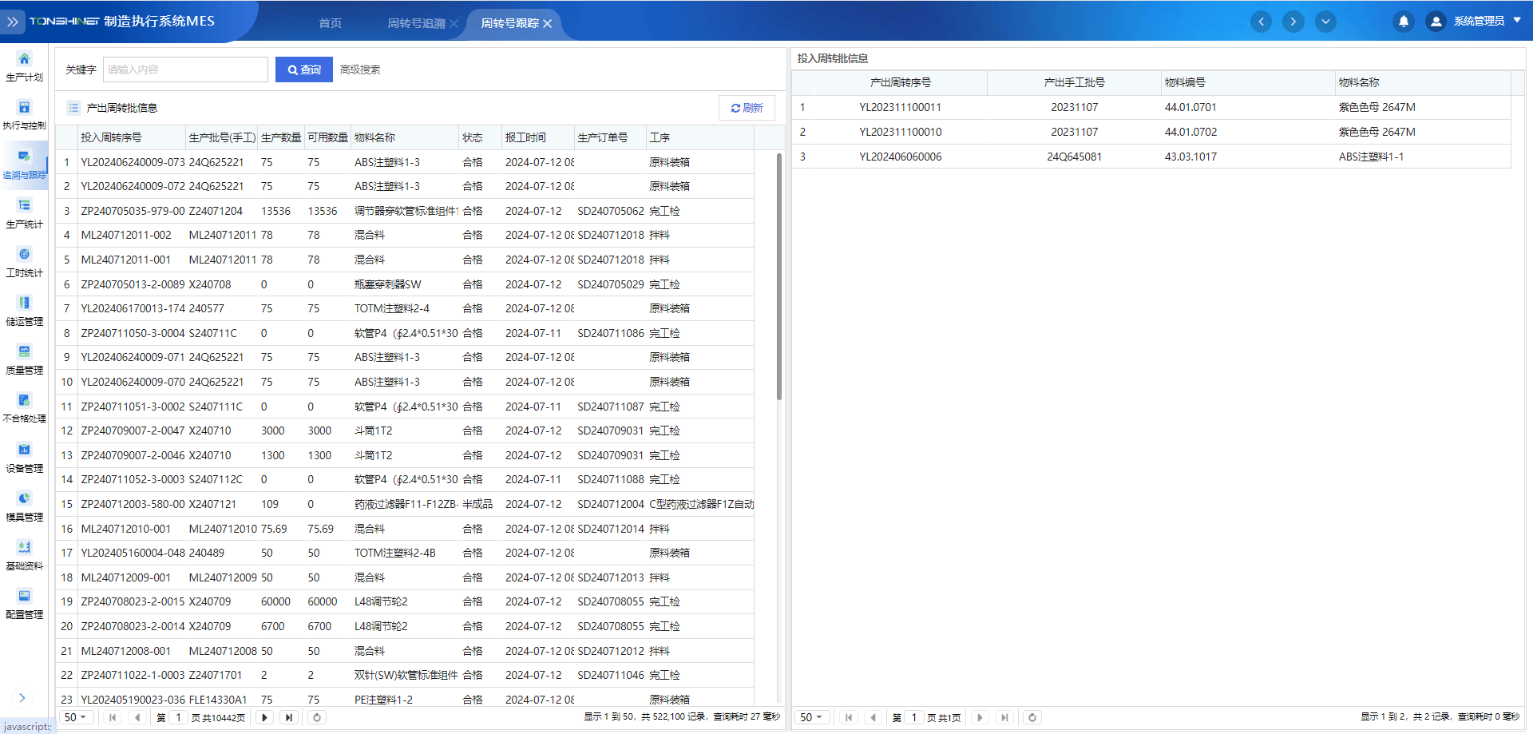Screen dimensions: 1533x734
Task: Open right table page size dropdown
Action: (811, 717)
